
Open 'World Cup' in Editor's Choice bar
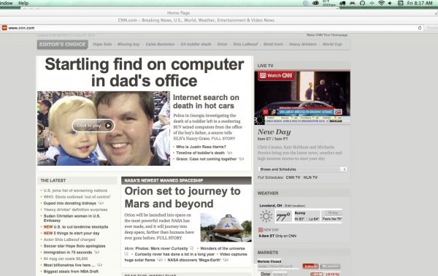tap(332, 44)
